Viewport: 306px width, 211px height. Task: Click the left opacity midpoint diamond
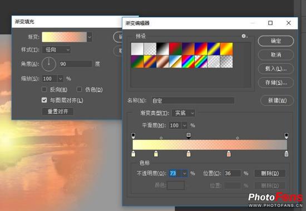coord(161,138)
